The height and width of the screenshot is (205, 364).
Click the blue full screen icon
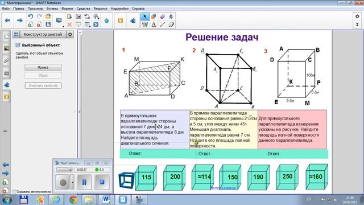pos(96,24)
